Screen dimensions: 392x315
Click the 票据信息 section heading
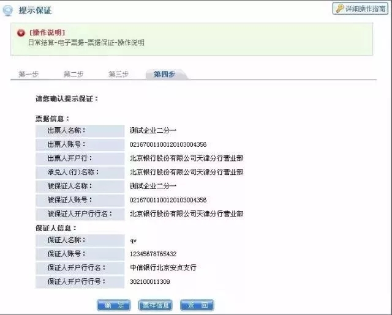52,119
